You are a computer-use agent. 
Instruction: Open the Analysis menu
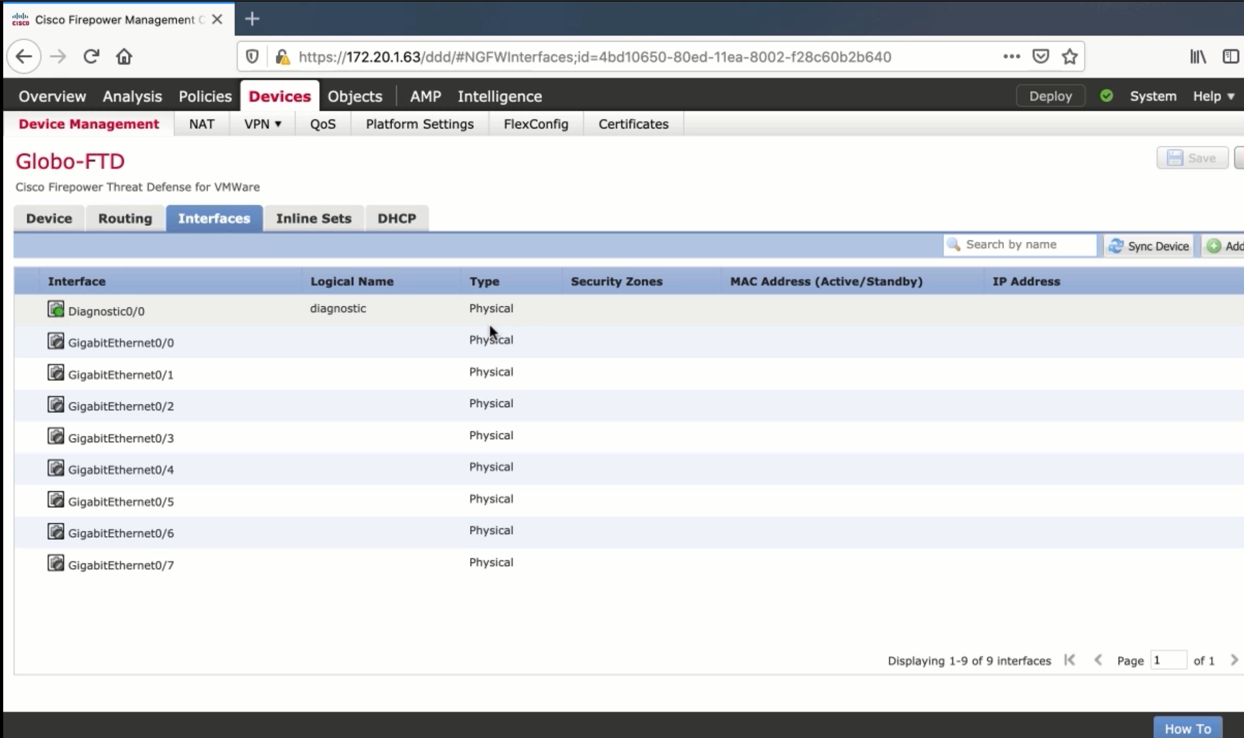[132, 96]
